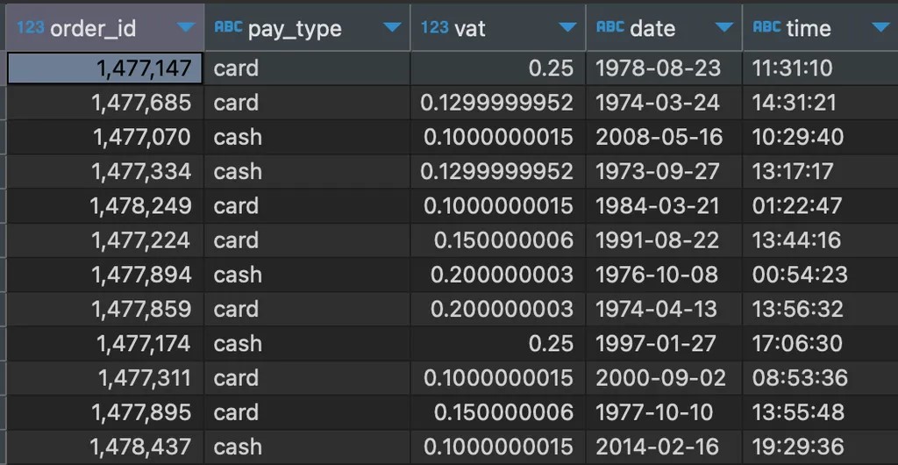Select cell with order_id 1,477,859
The width and height of the screenshot is (898, 465).
[105, 309]
